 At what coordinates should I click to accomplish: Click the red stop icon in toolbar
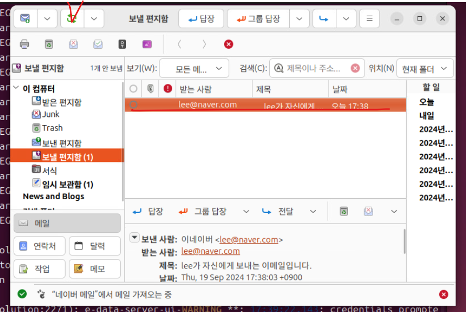click(x=229, y=44)
